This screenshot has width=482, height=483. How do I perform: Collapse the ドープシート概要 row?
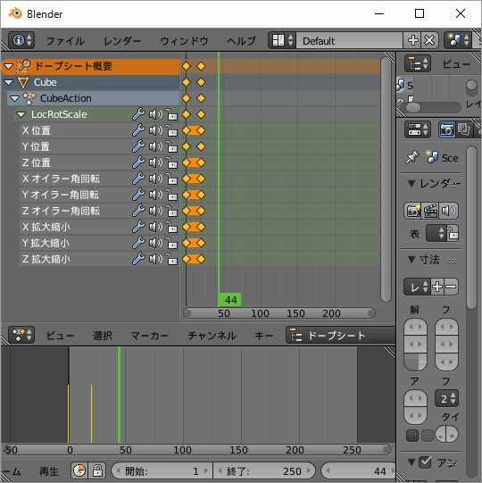(x=8, y=66)
